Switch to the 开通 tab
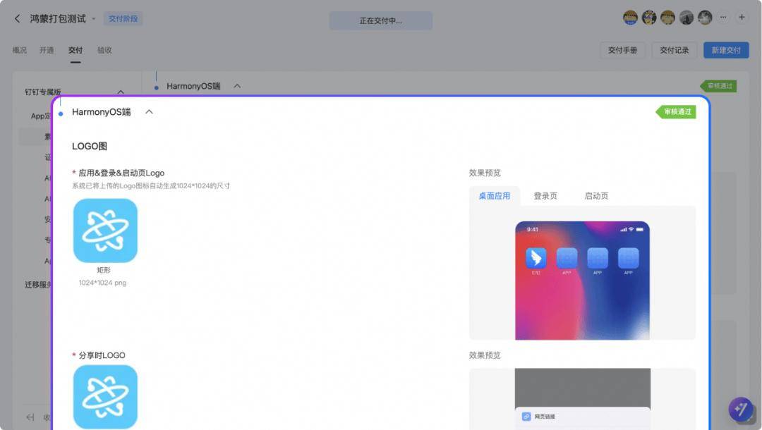This screenshot has height=430, width=762. pos(47,50)
